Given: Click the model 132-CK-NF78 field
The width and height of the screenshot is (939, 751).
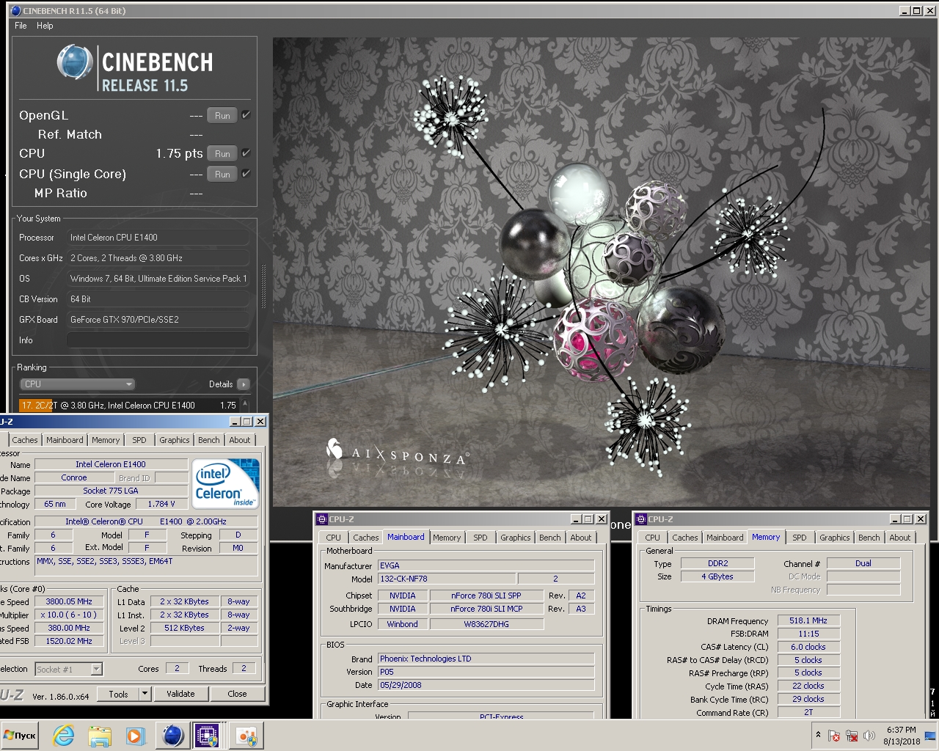Looking at the screenshot, I should 447,579.
